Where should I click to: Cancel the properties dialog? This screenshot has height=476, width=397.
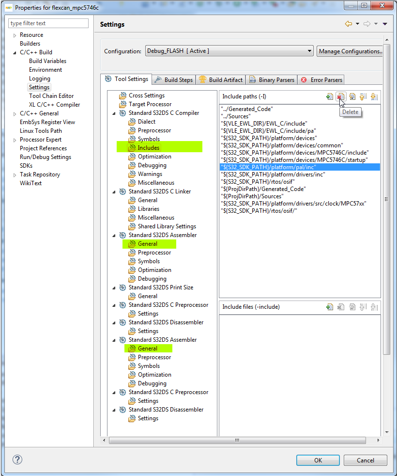click(365, 460)
